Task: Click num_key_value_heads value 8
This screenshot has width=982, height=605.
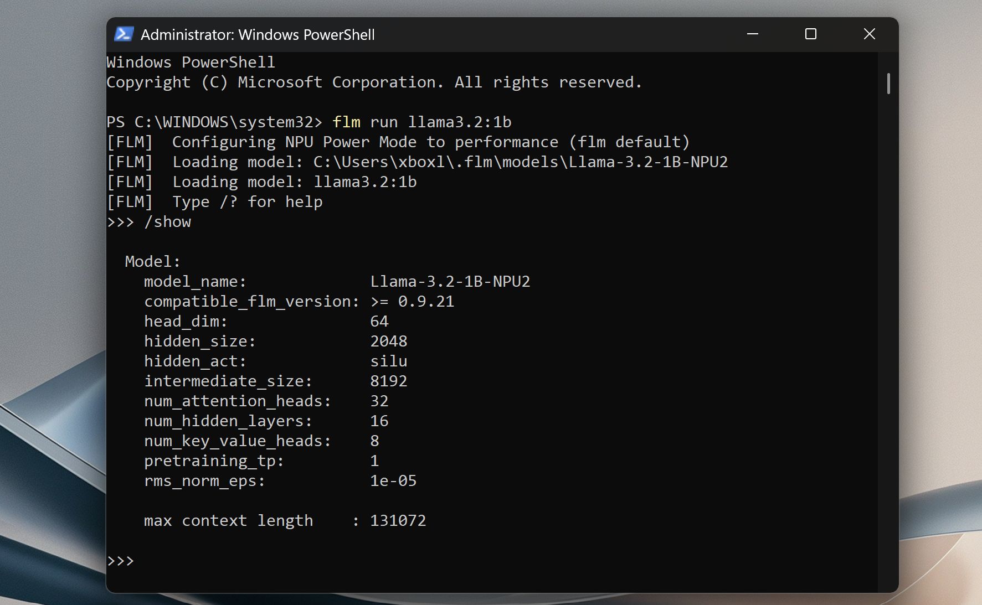Action: pos(375,441)
